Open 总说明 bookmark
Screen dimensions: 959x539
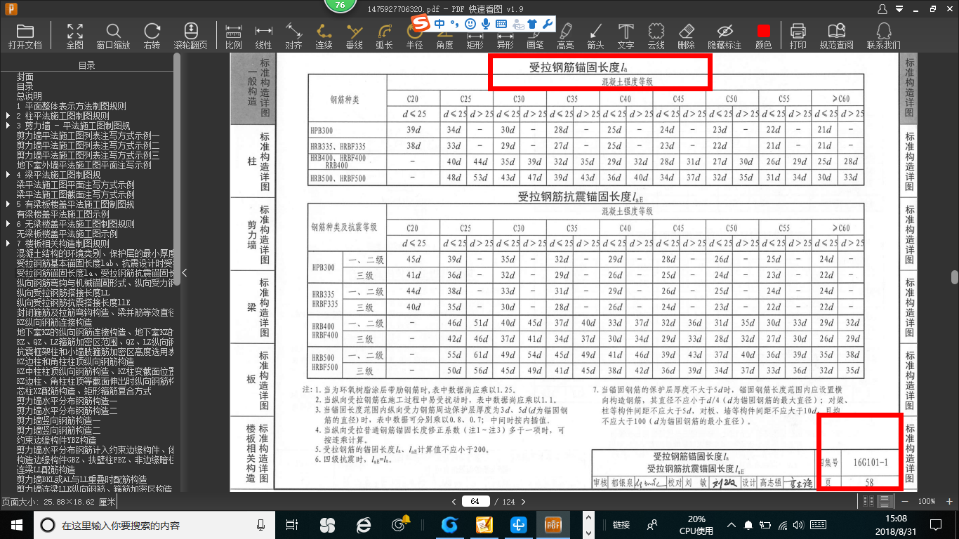pos(29,96)
